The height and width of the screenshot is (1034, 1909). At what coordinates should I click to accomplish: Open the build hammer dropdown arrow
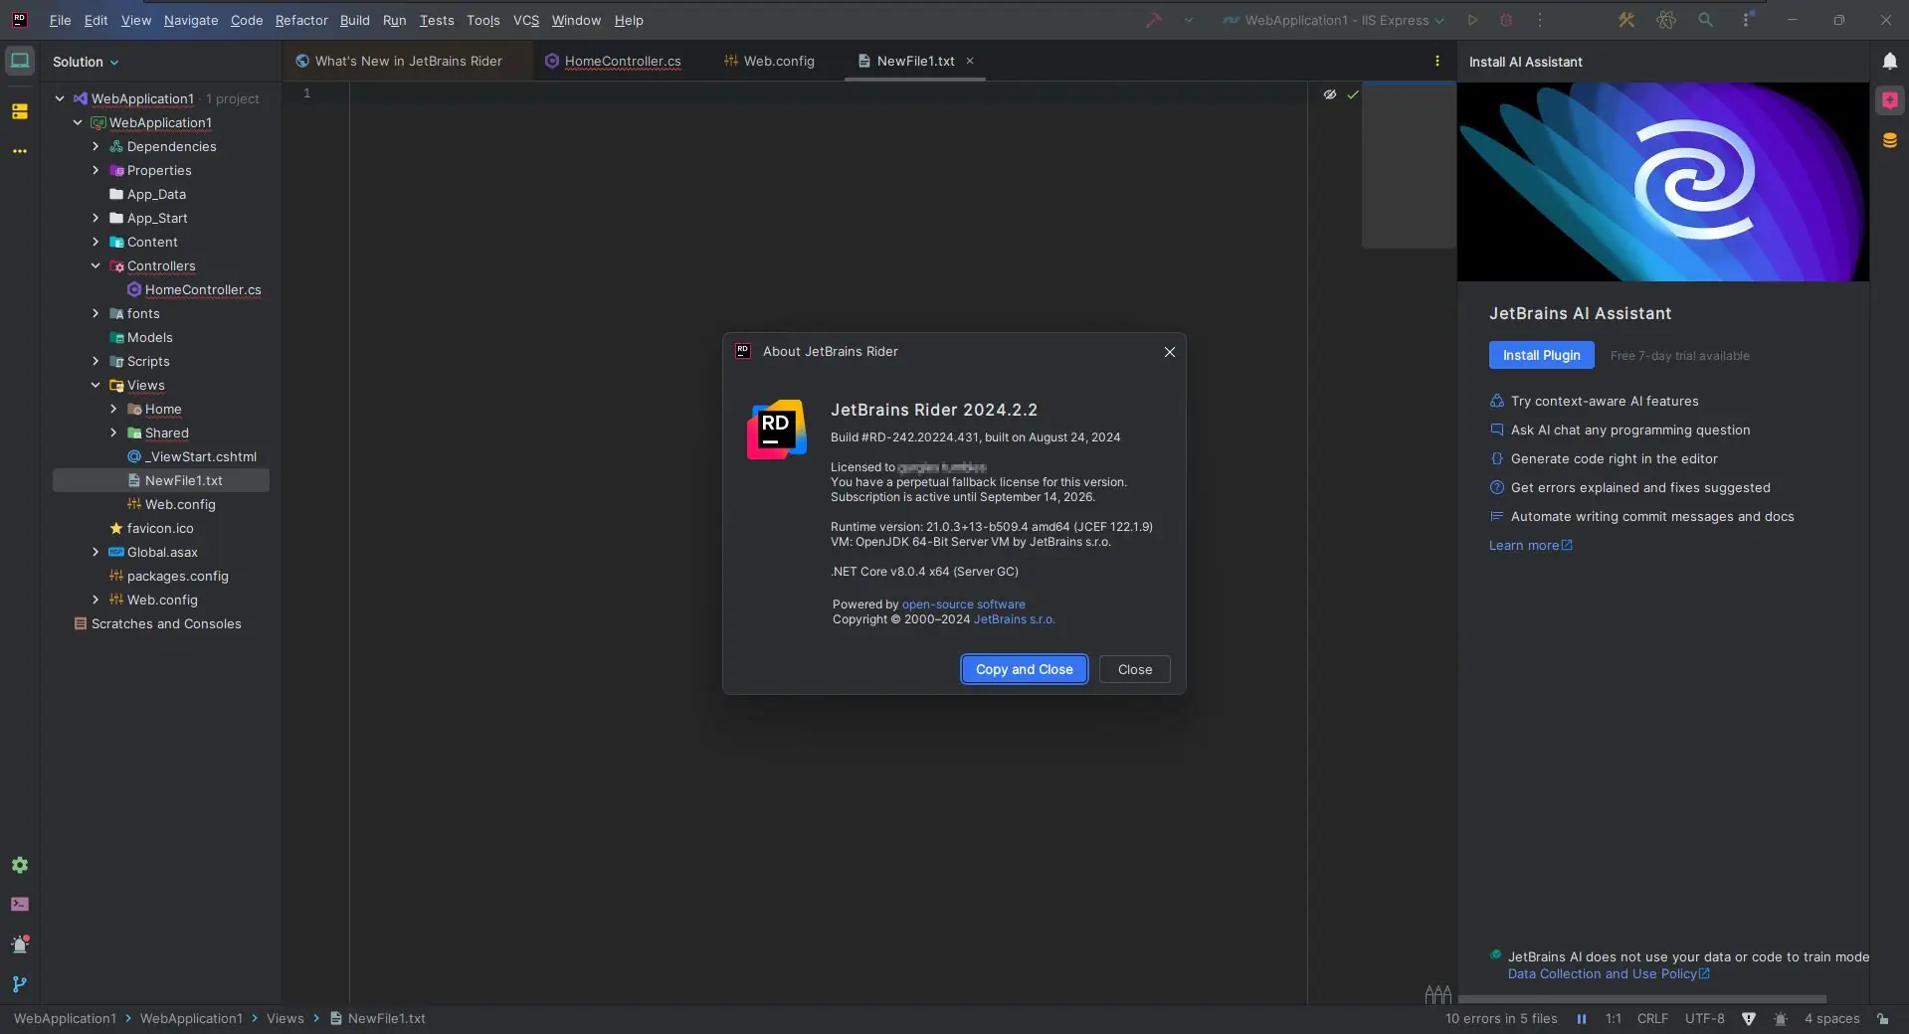[1188, 20]
